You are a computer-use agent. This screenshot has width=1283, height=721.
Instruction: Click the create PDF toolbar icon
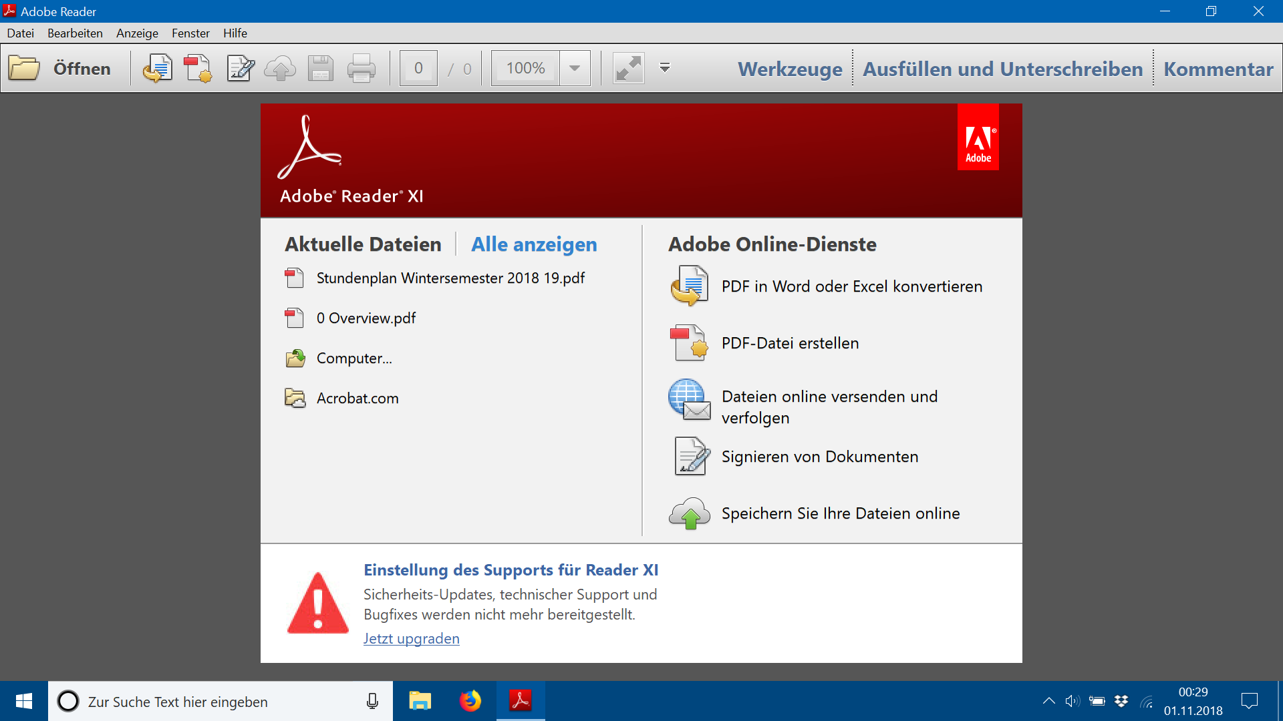(x=198, y=68)
